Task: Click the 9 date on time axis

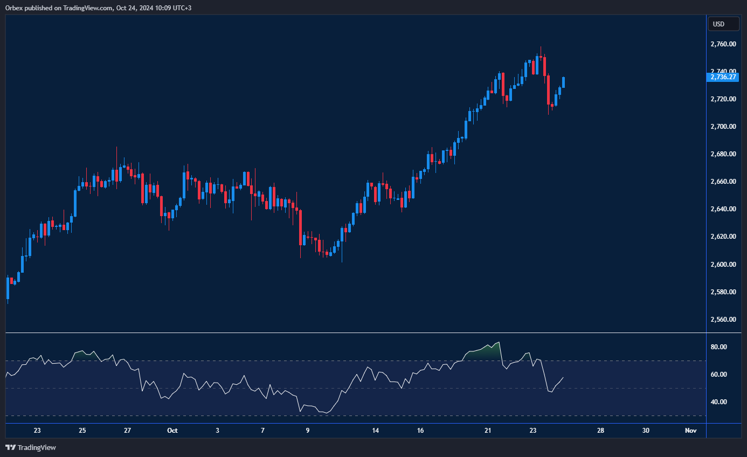Action: click(x=308, y=431)
